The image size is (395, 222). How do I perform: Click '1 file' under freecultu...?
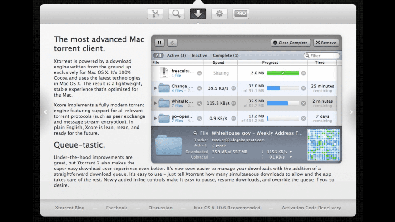tap(176, 75)
